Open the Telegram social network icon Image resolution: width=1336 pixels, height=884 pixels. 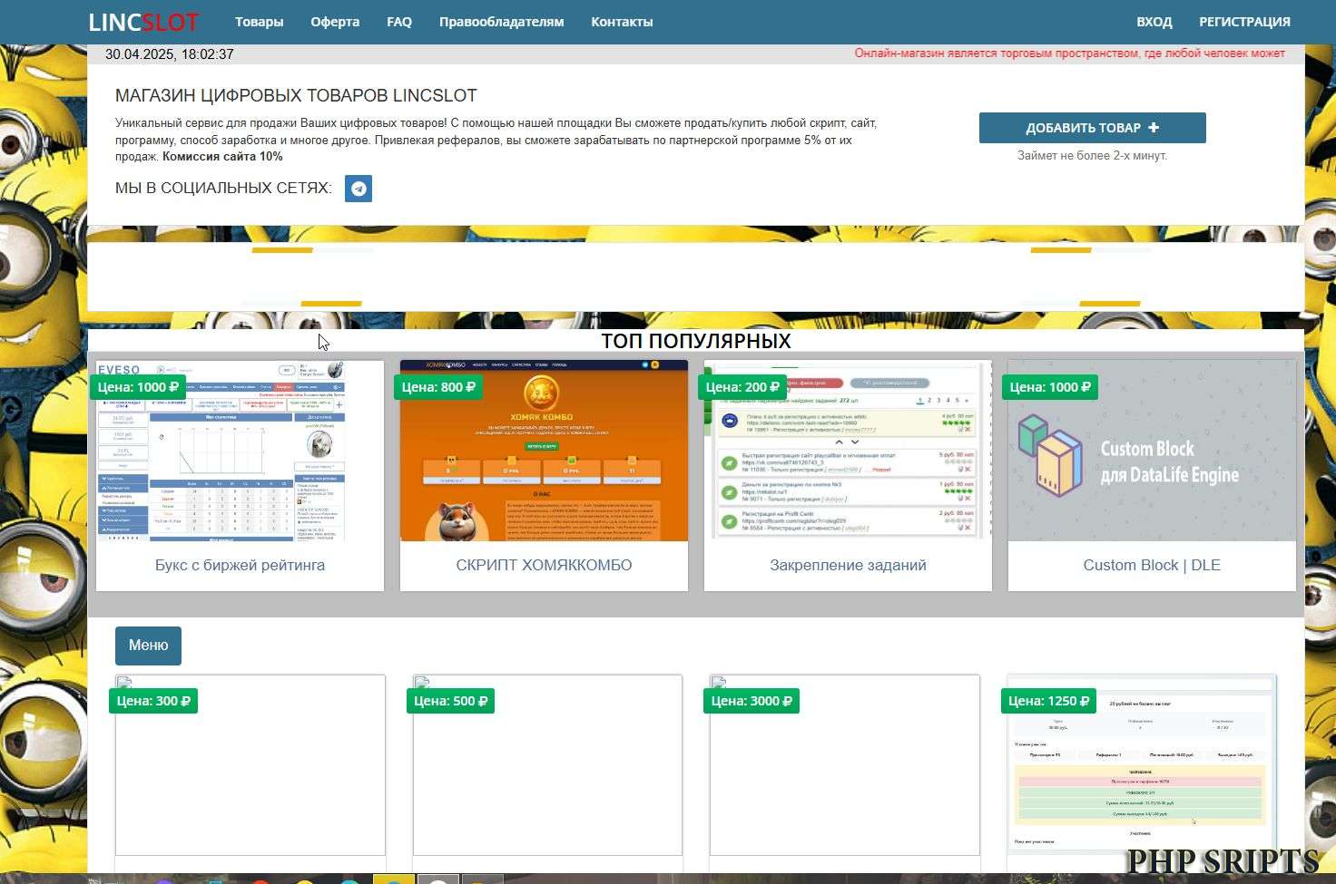359,189
